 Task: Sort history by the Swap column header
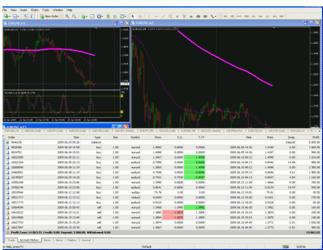coord(291,137)
